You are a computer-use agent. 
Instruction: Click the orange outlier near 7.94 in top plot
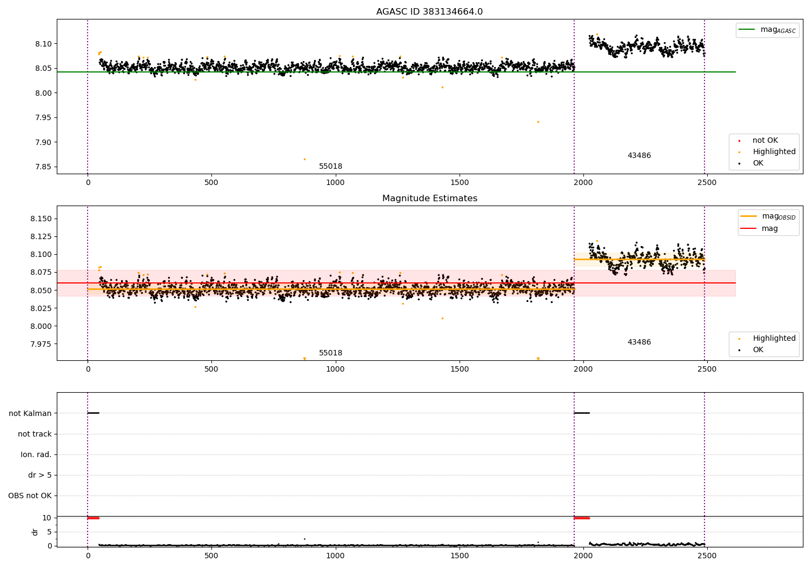coord(538,122)
